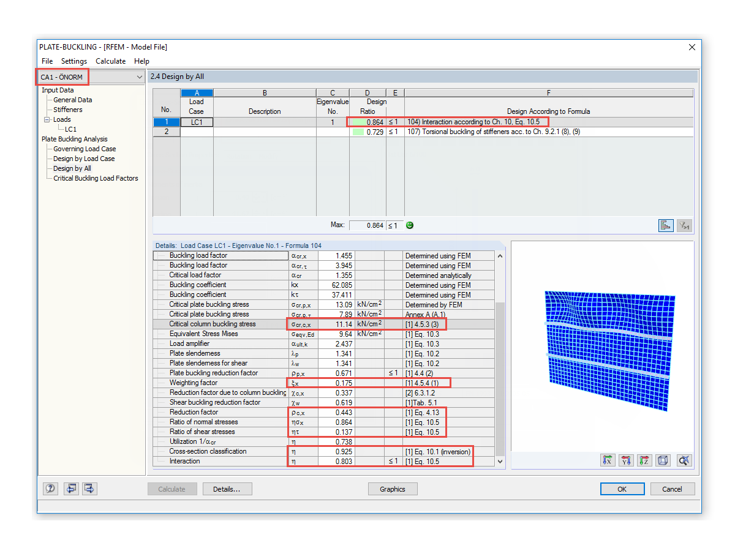This screenshot has height=551, width=735.
Task: Select formula 107 Torsional buckling text
Action: pos(493,132)
